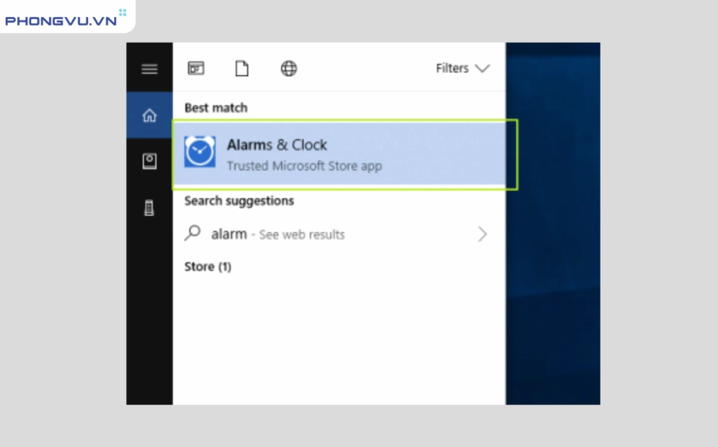Expand the arrow for alarm web results
Screen dimensions: 718x447
[482, 234]
